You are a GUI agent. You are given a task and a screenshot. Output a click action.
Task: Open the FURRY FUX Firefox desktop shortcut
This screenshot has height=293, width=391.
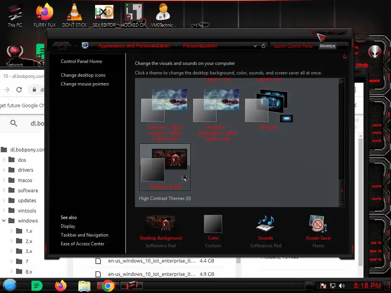click(x=45, y=15)
